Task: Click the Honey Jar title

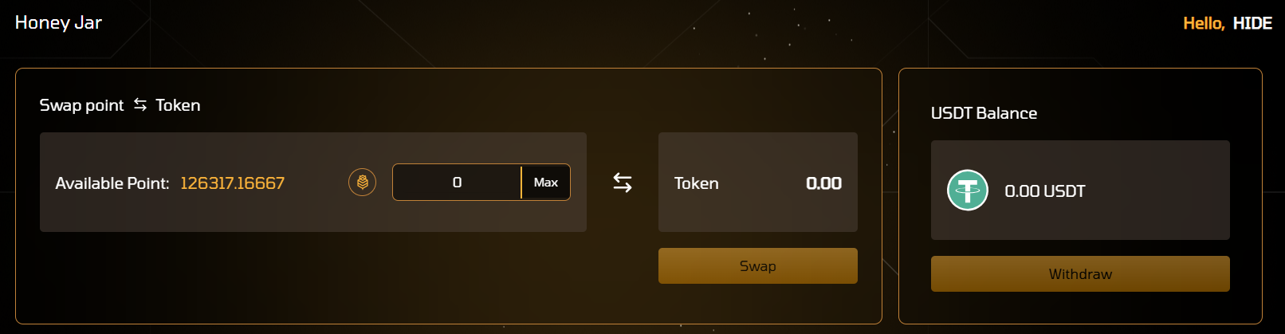Action: (58, 22)
